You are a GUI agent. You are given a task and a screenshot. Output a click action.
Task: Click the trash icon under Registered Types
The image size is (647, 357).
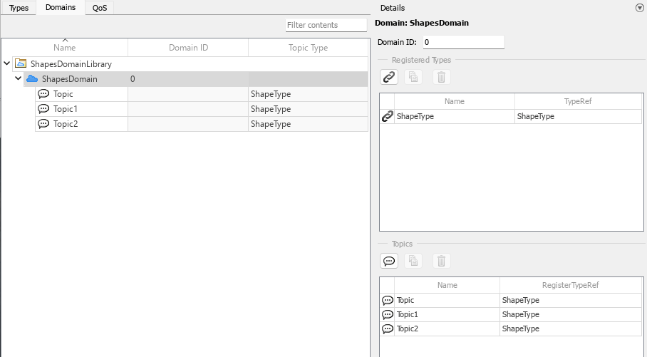[441, 77]
